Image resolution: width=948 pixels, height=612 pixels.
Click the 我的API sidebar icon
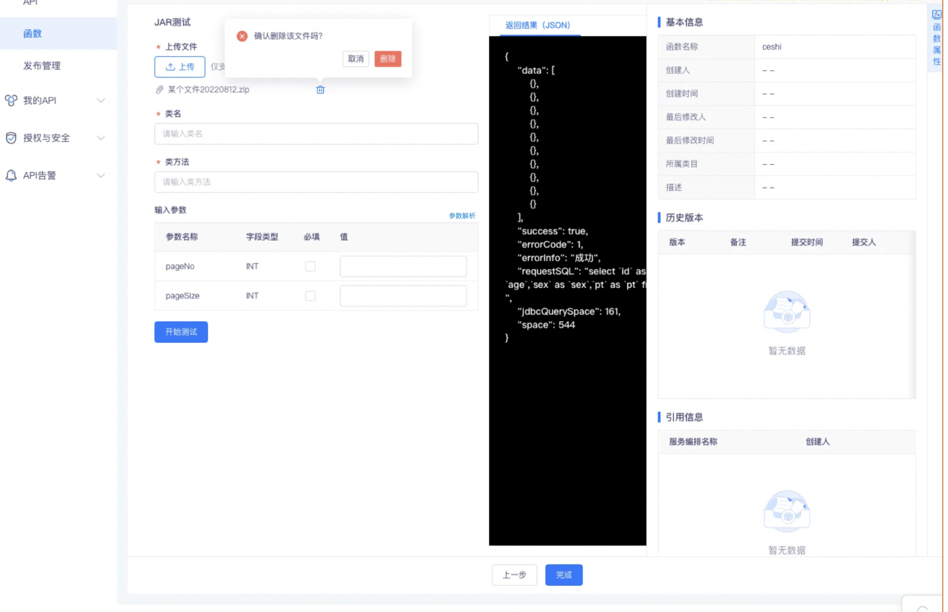pyautogui.click(x=11, y=101)
